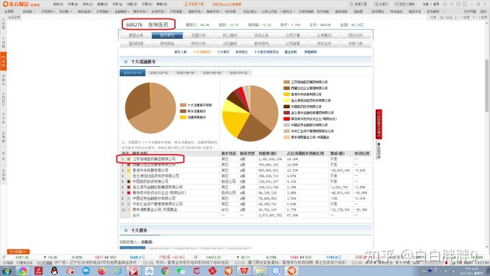Click the vertical scrollbar on right edge

487,85
